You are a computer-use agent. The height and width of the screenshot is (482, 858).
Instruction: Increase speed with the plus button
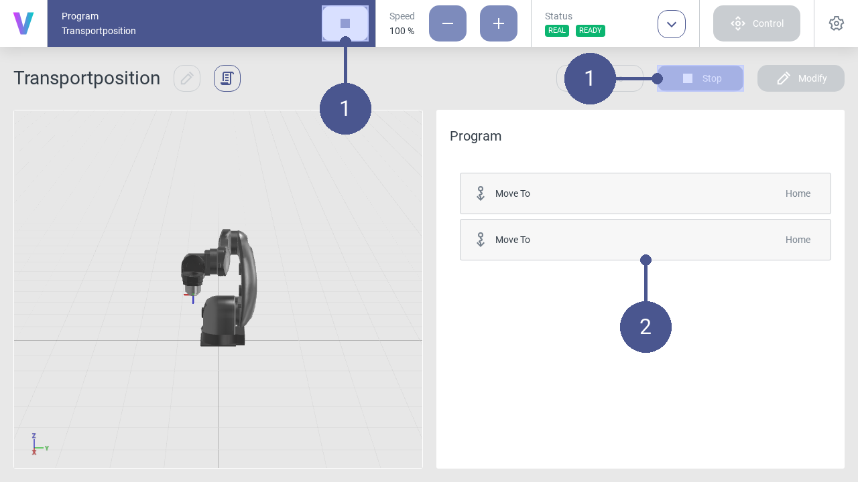(499, 23)
